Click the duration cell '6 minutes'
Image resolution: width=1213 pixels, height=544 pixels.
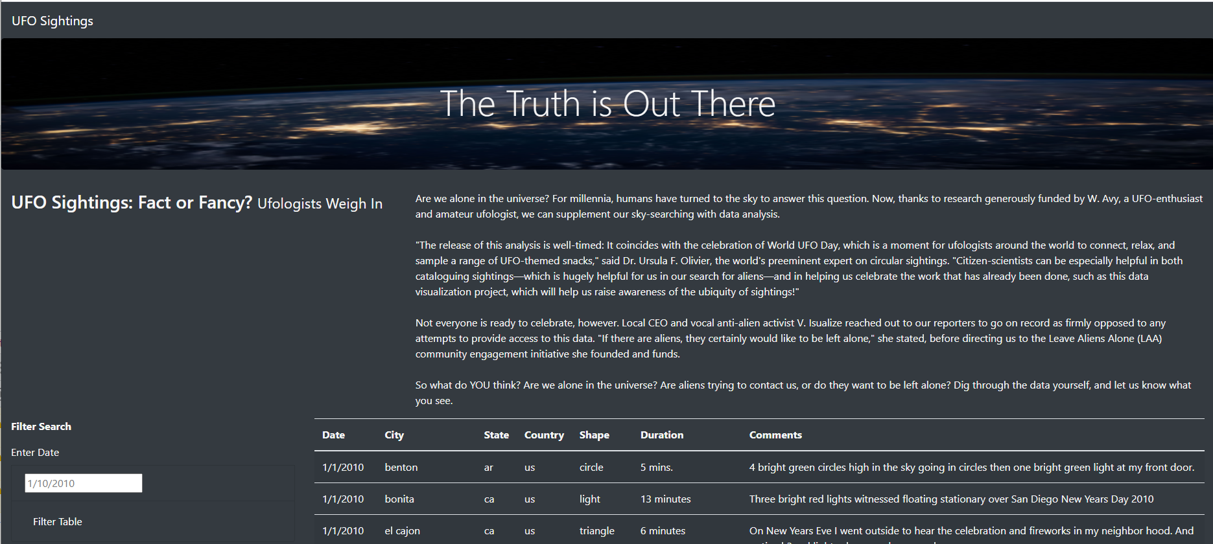tap(663, 530)
